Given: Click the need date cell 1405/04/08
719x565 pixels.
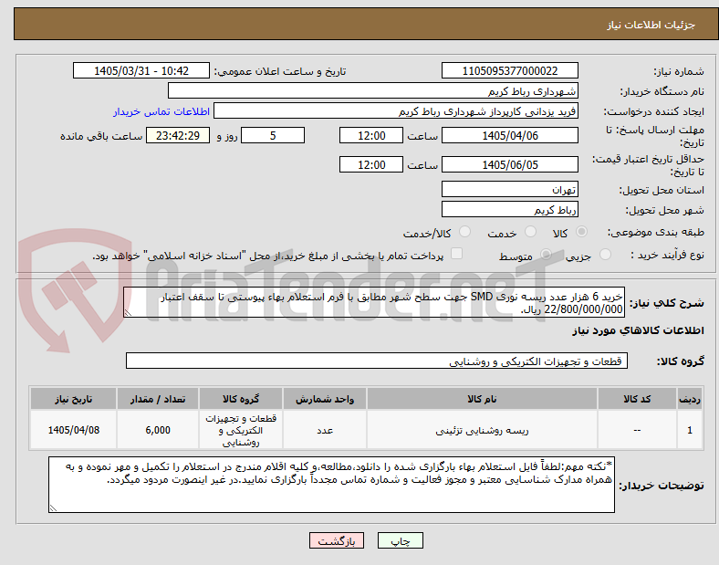Looking at the screenshot, I should coord(73,430).
